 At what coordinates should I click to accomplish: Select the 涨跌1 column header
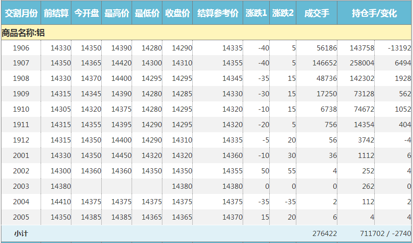tap(256, 14)
